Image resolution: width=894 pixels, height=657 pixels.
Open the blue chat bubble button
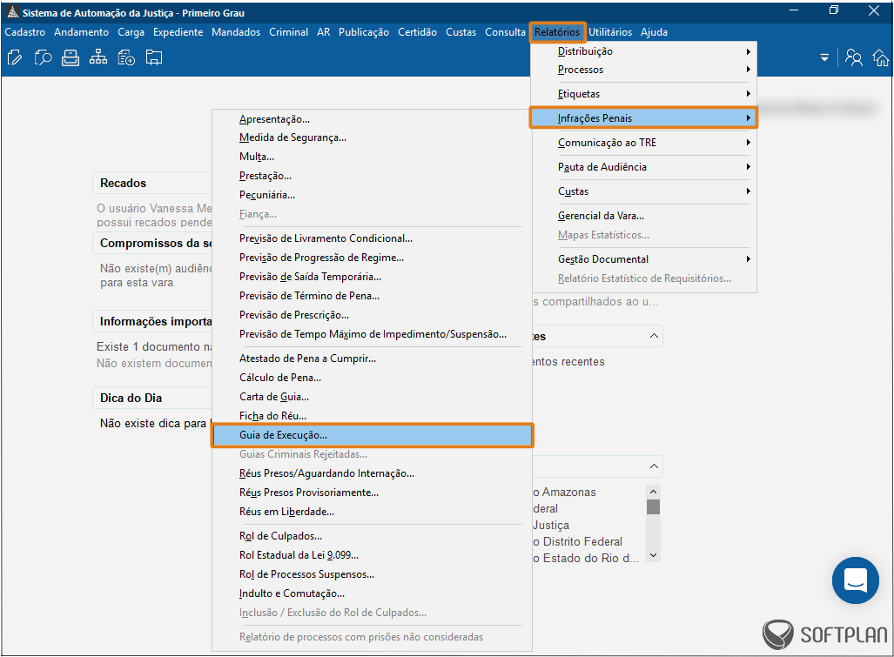click(x=855, y=580)
